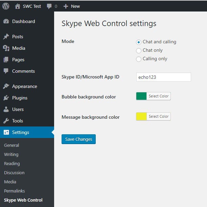Go to Reading settings submenu
This screenshot has height=207, width=207.
pyautogui.click(x=12, y=163)
